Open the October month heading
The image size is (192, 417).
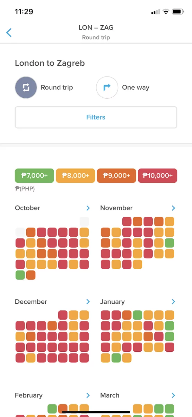[x=27, y=208]
